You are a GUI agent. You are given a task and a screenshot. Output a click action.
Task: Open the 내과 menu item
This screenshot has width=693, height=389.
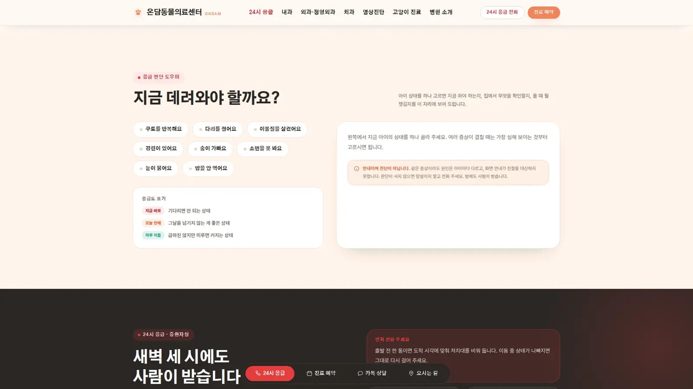coord(287,12)
